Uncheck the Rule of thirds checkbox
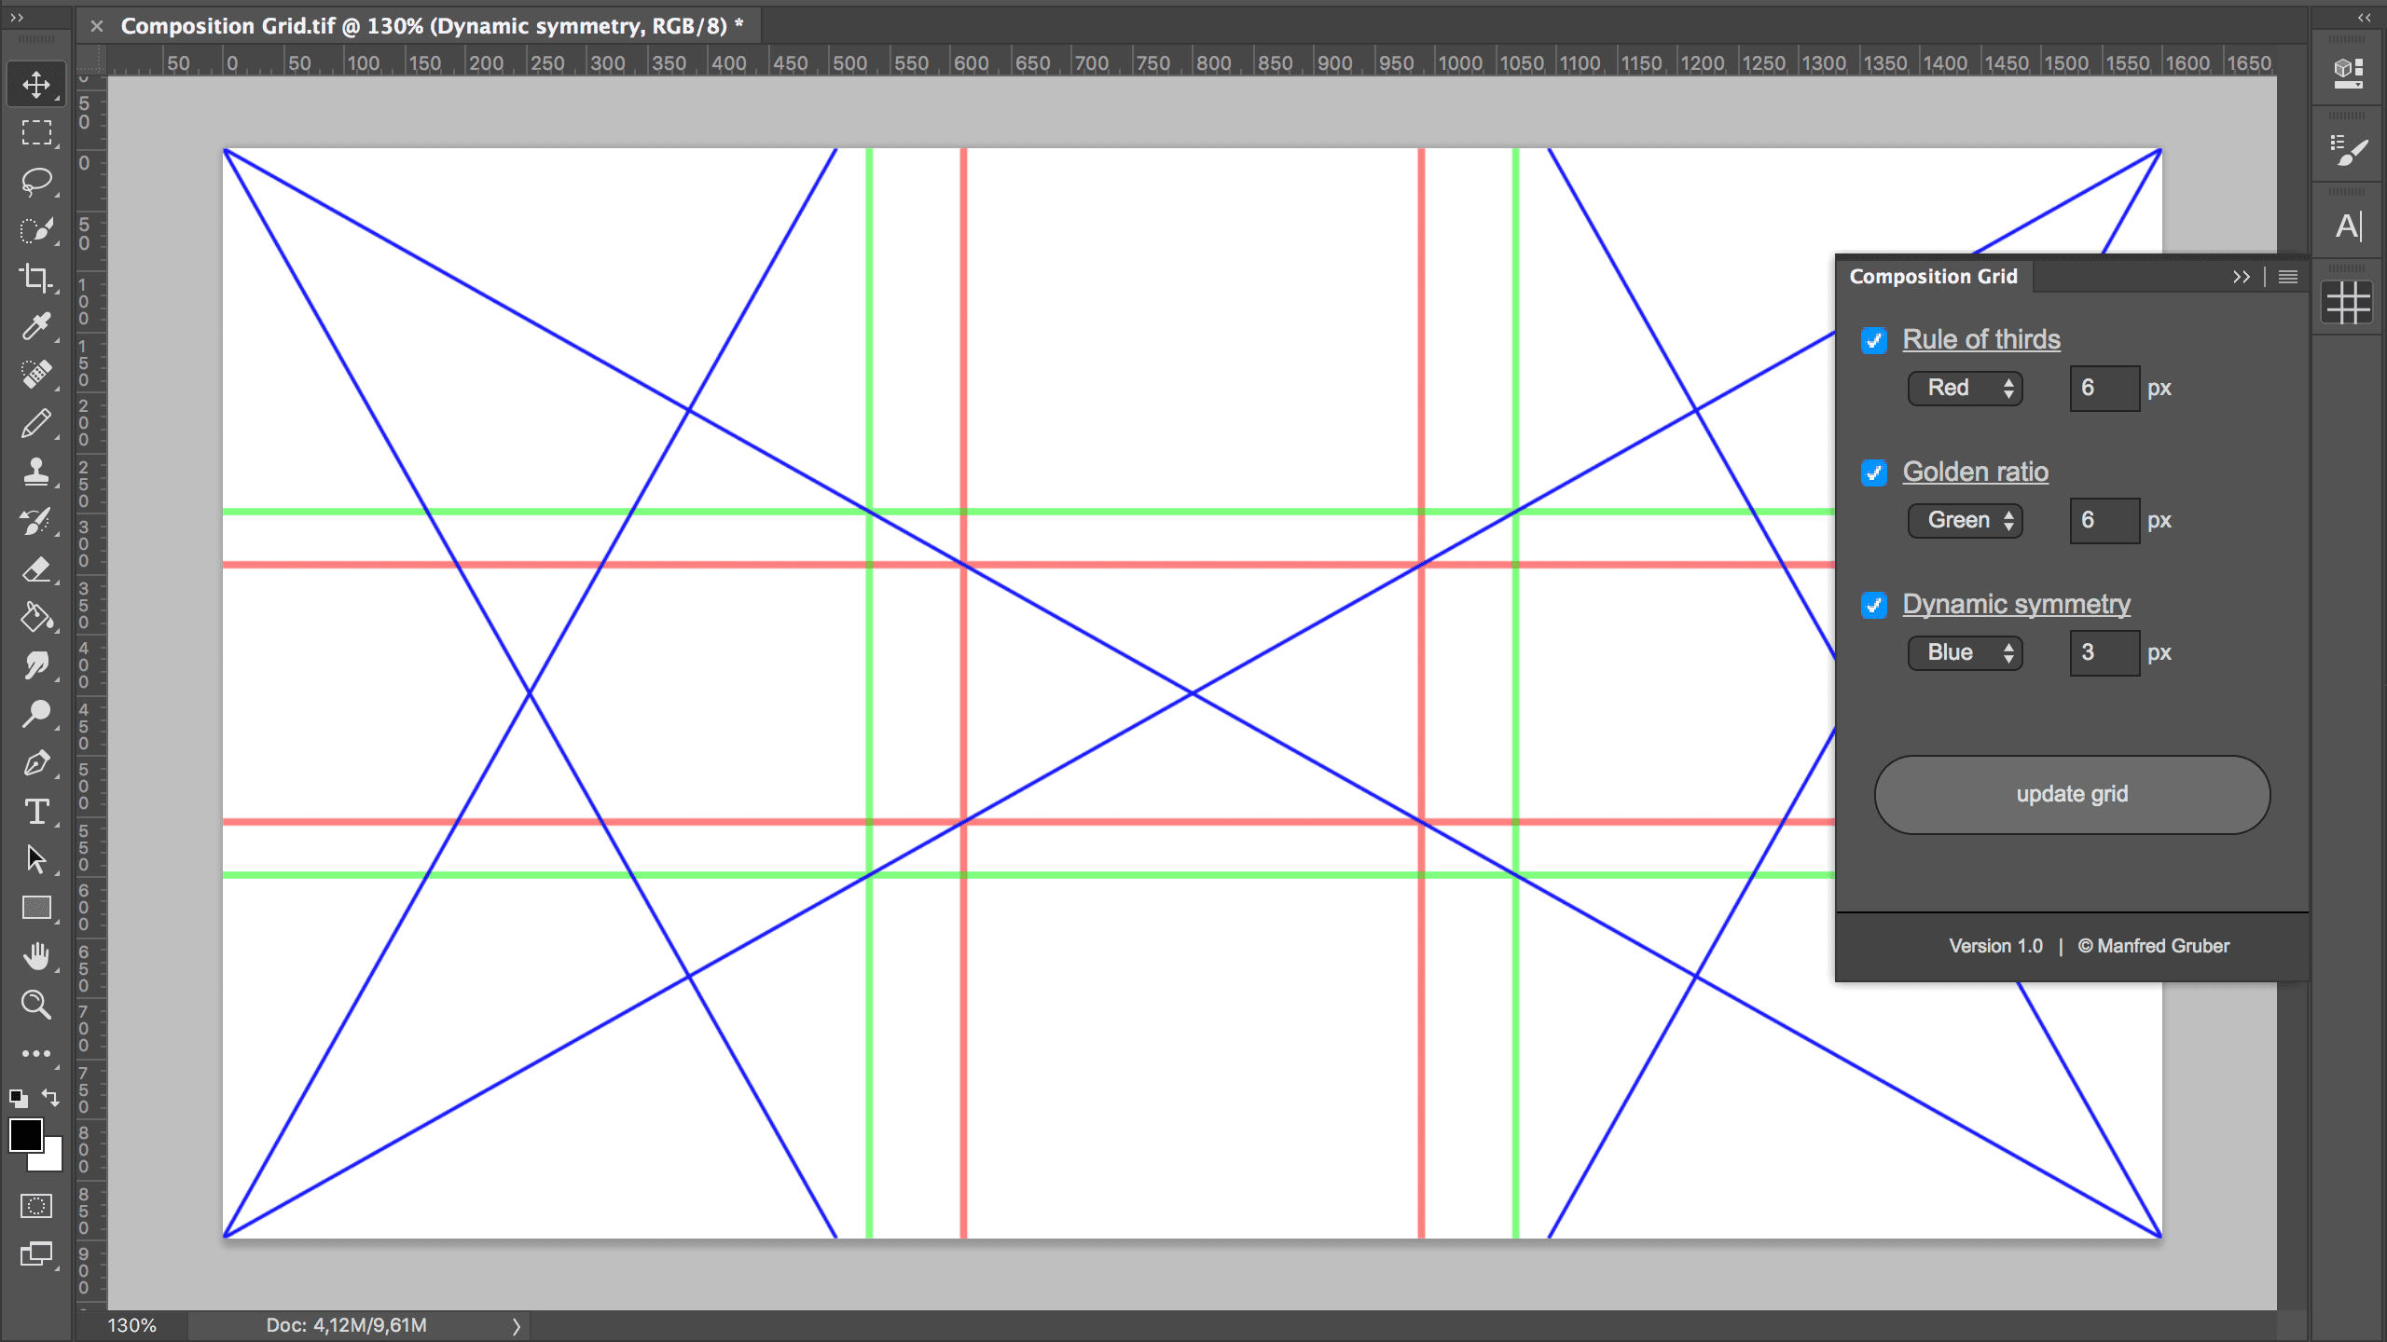 pos(1873,340)
